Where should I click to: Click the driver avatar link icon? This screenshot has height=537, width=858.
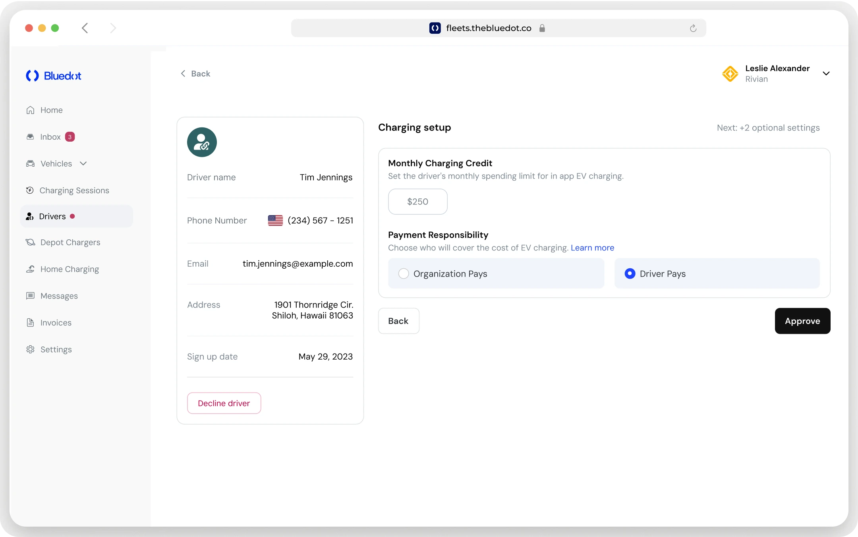(202, 142)
